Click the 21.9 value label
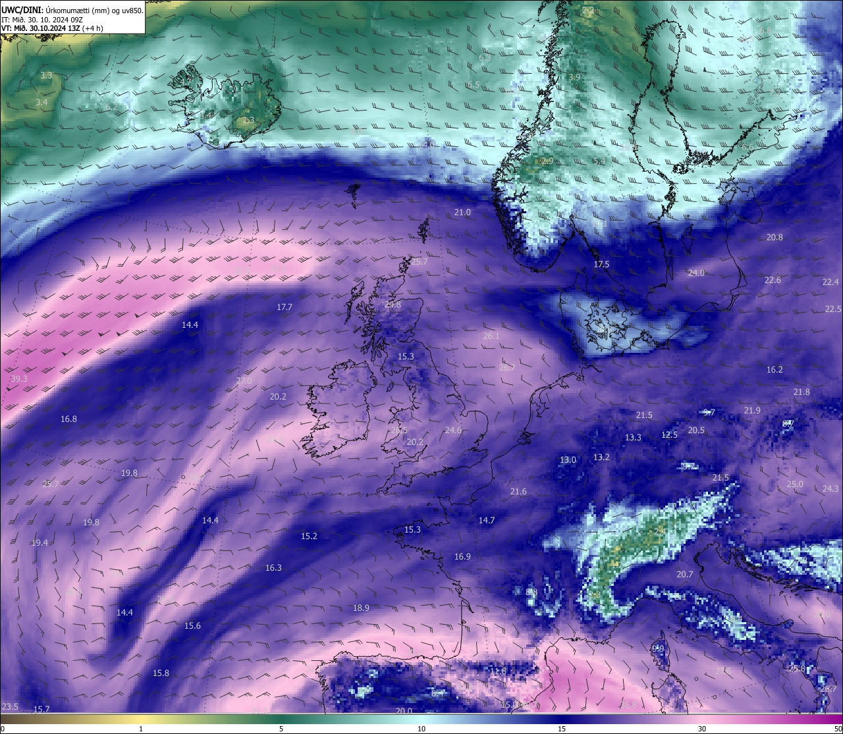This screenshot has height=734, width=843. click(x=752, y=410)
